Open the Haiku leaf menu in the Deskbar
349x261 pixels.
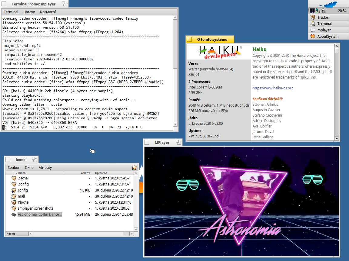tap(328, 4)
